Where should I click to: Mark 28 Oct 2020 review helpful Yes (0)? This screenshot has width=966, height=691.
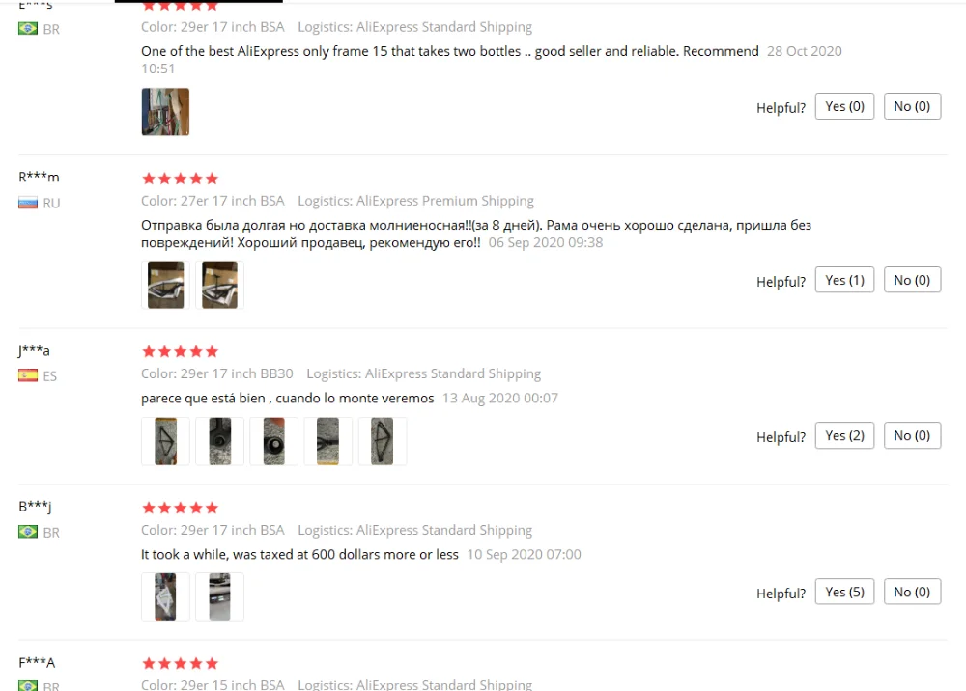click(844, 106)
